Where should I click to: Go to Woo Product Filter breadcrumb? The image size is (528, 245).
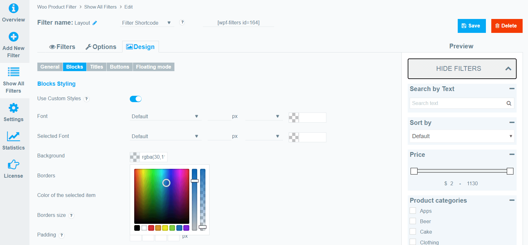tap(57, 7)
